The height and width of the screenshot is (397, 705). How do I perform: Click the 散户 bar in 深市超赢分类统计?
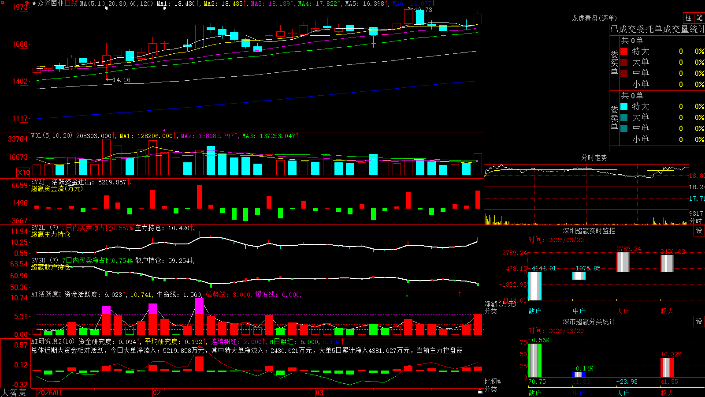[x=535, y=360]
